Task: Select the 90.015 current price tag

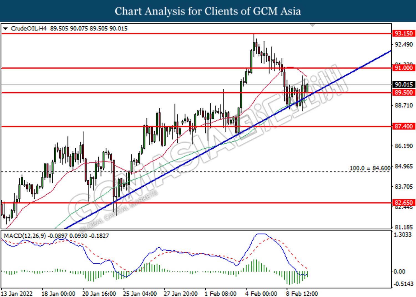Action: 404,84
